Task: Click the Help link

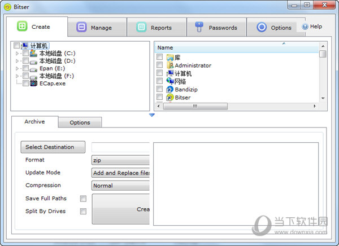Action: click(316, 27)
